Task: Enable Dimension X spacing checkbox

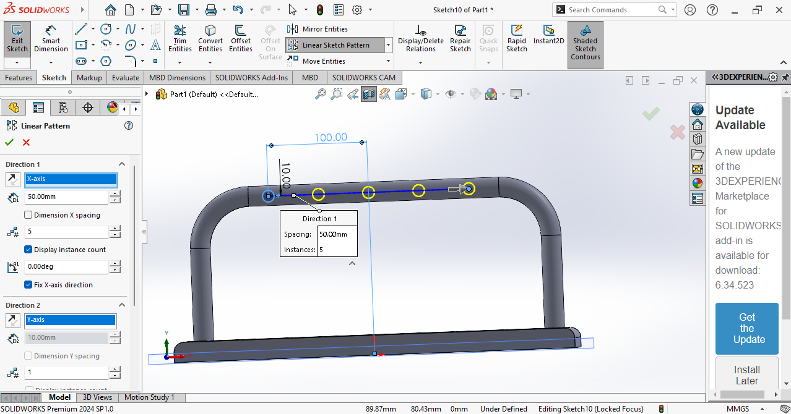Action: (x=28, y=215)
